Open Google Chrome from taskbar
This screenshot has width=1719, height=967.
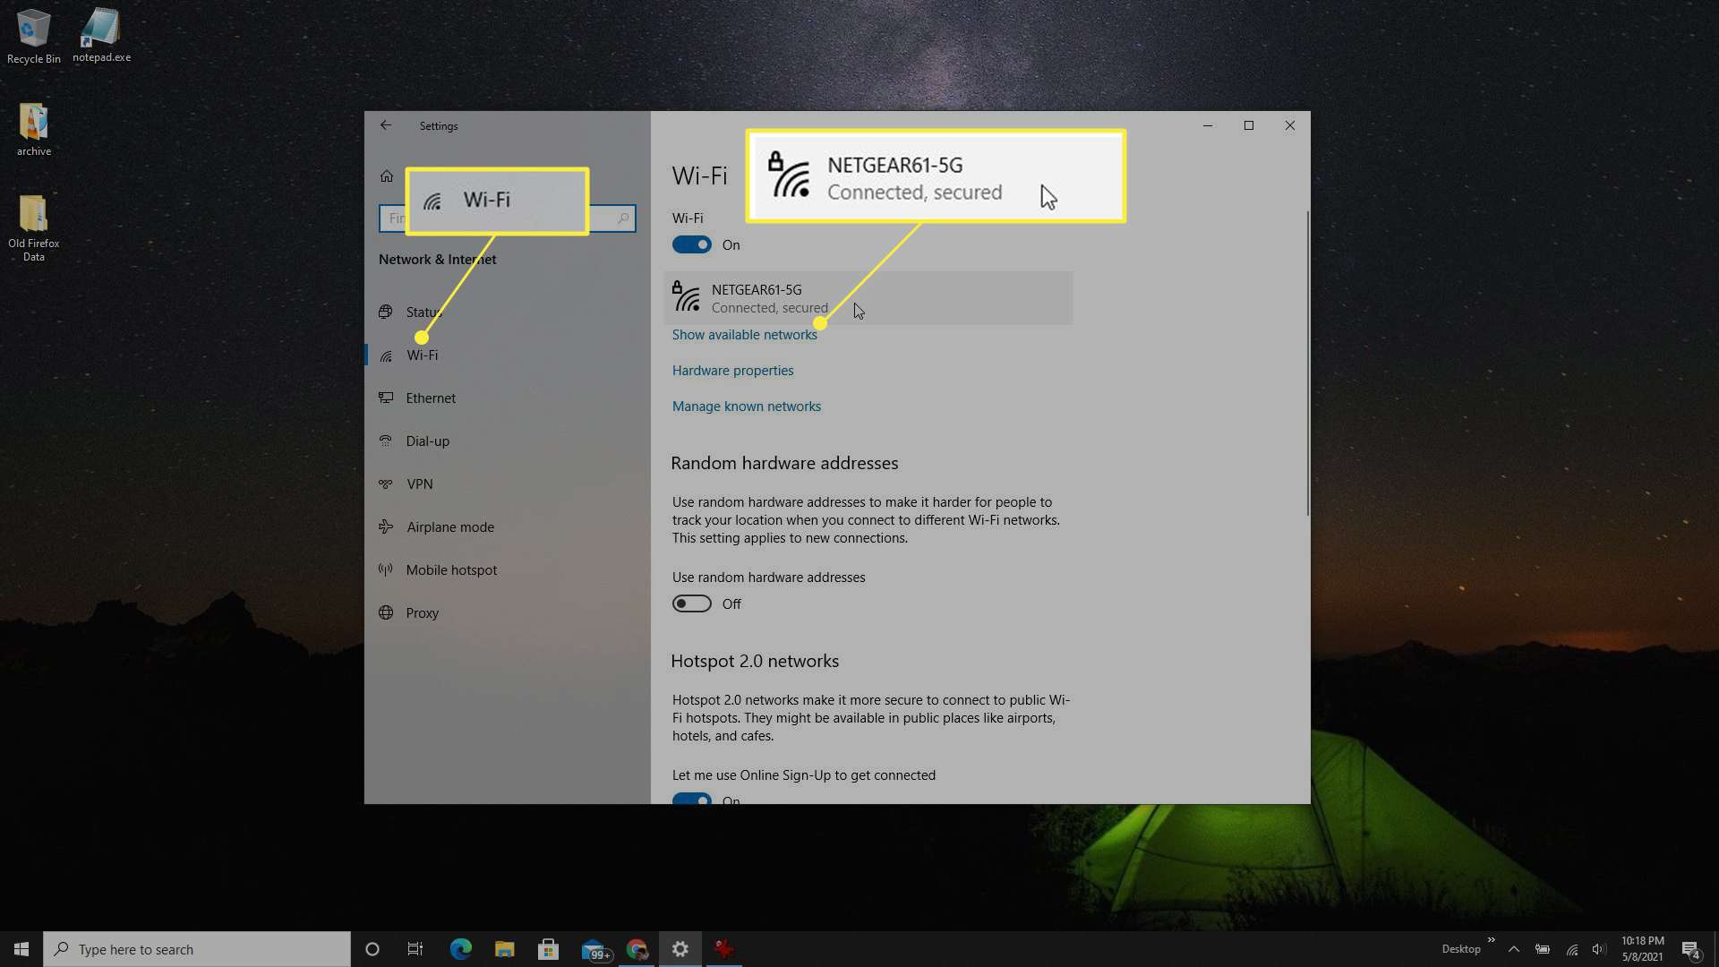click(x=637, y=949)
